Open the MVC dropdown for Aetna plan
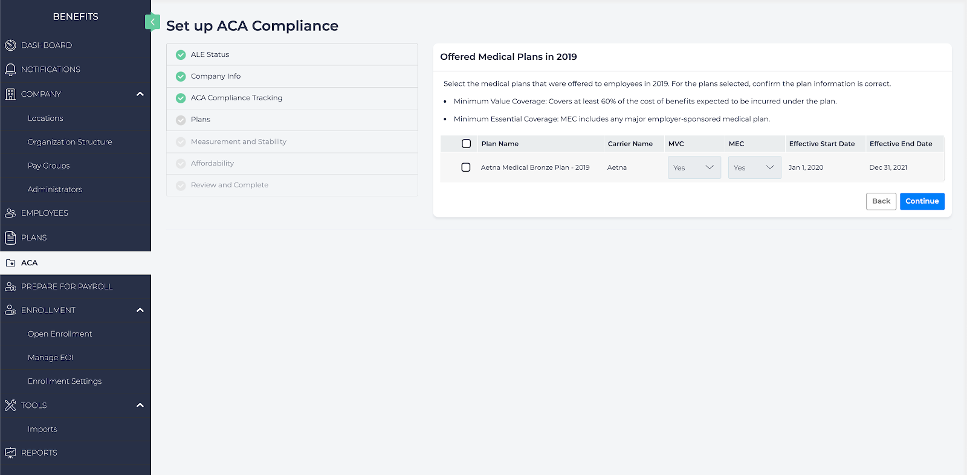The image size is (967, 475). (694, 167)
